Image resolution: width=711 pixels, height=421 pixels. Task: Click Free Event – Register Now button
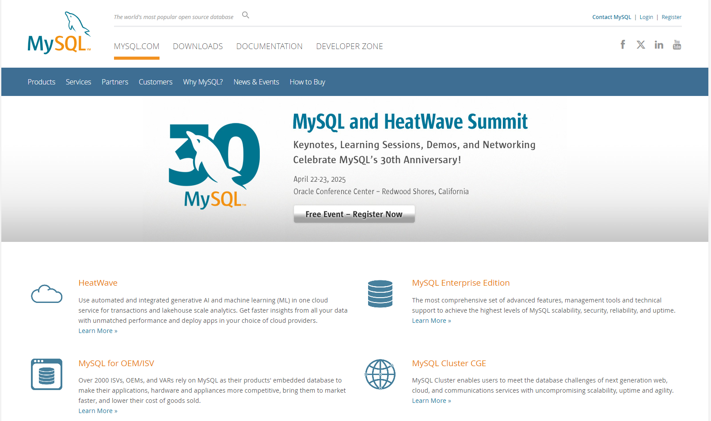pyautogui.click(x=354, y=214)
